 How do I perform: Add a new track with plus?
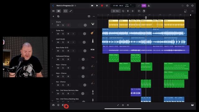pos(53,16)
